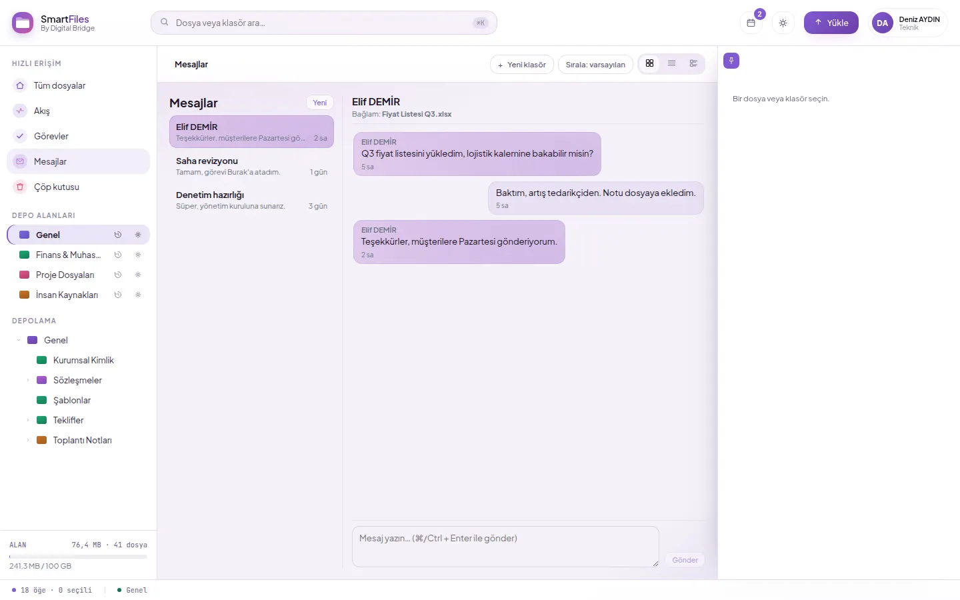Open the Deniz AYDIN user menu
Screen dimensions: 960x600
(x=909, y=23)
